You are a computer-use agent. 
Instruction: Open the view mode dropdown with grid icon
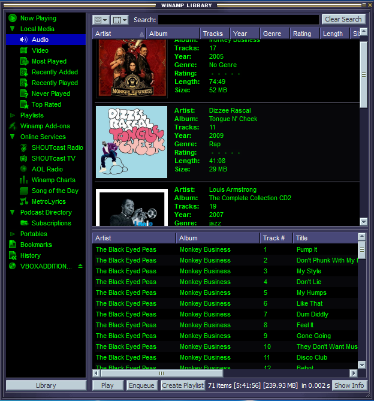click(101, 20)
